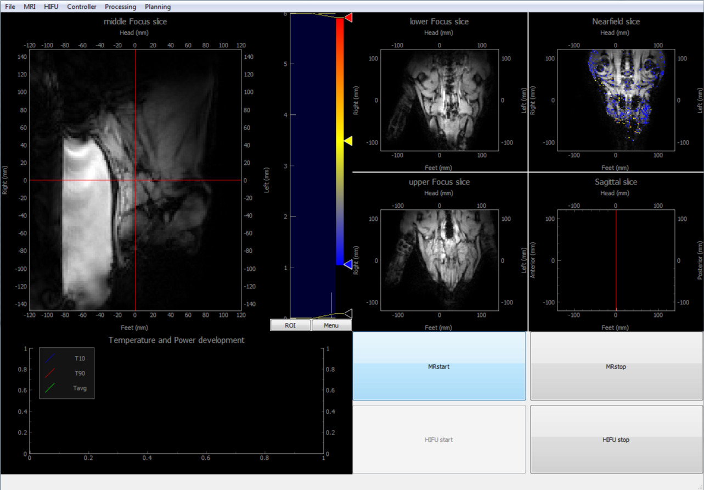The width and height of the screenshot is (704, 490).
Task: Click the blue lower colorbar marker triangle
Action: (x=348, y=265)
